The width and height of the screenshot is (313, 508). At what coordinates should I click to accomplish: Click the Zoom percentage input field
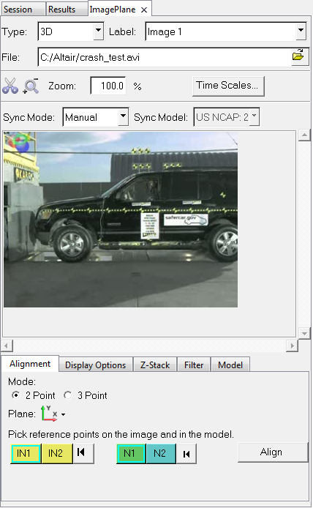tap(108, 86)
